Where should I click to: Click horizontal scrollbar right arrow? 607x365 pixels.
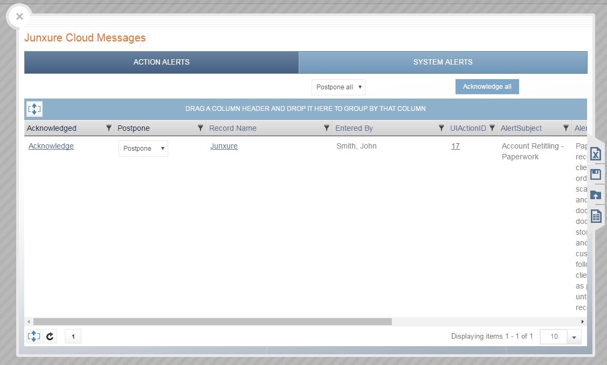click(x=583, y=322)
